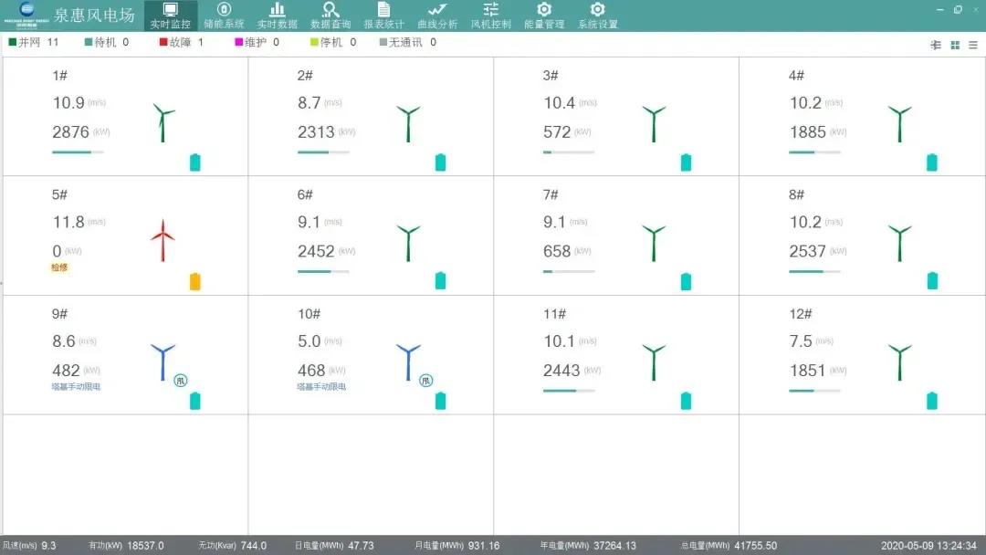The image size is (986, 555).
Task: Open 系统设置 system settings
Action: coord(597,16)
